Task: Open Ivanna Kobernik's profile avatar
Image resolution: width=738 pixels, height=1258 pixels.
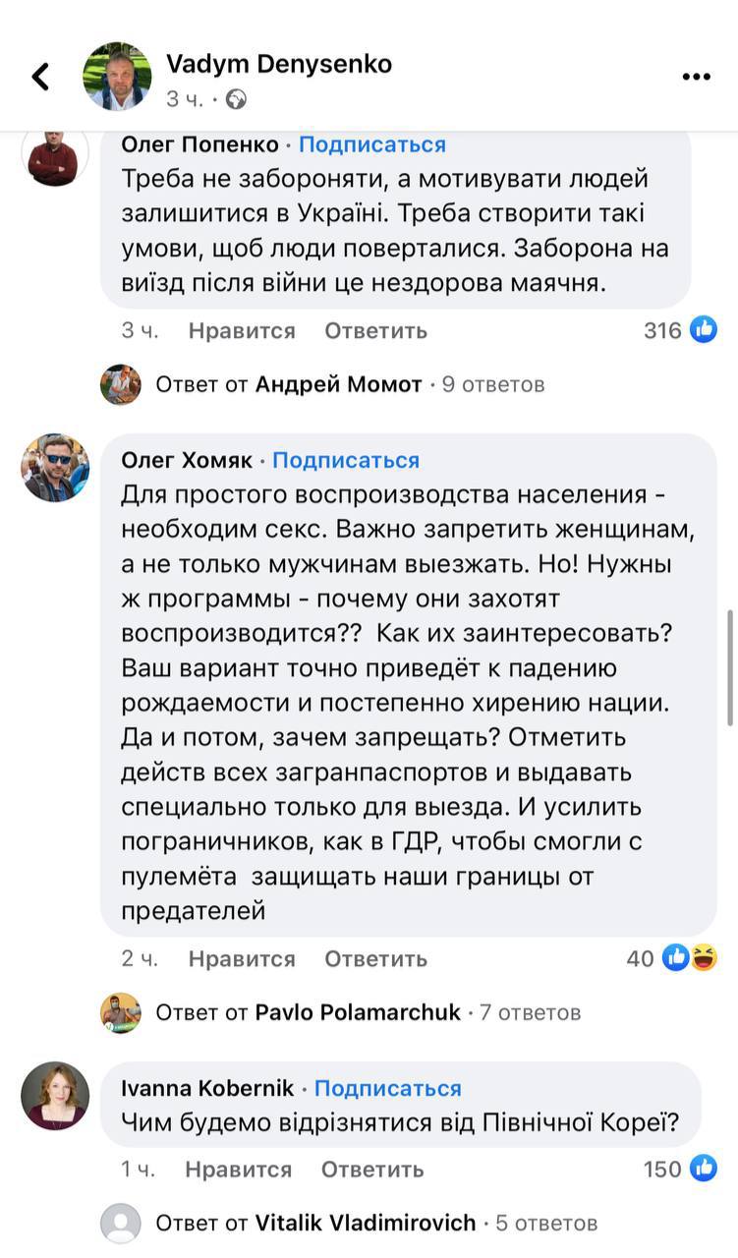Action: [x=55, y=1095]
